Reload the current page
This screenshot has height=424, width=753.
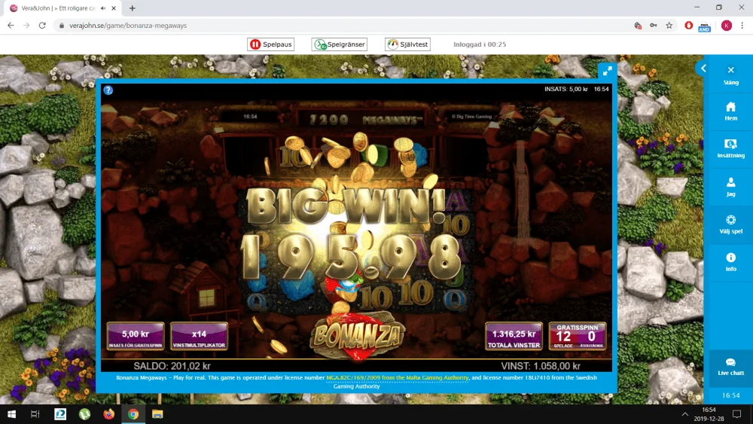point(42,26)
